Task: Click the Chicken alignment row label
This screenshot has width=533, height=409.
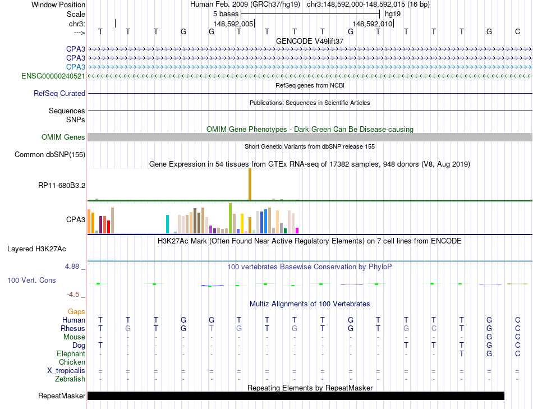Action: 72,362
